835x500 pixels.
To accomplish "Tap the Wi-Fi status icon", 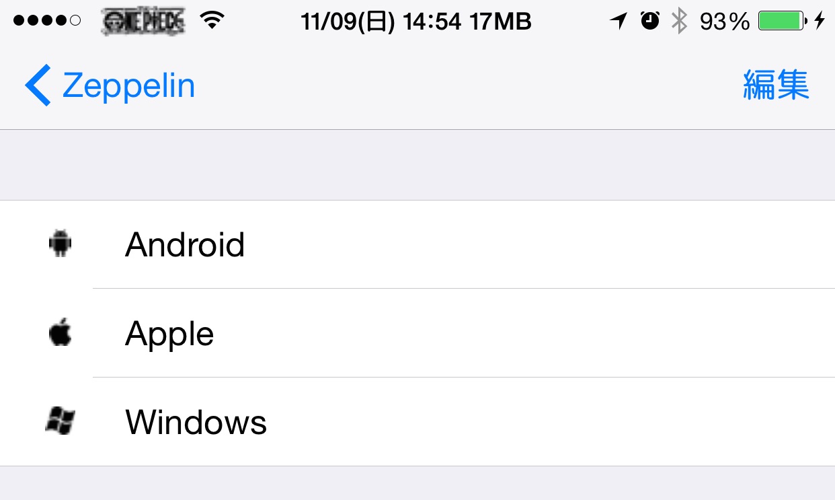I will 212,22.
